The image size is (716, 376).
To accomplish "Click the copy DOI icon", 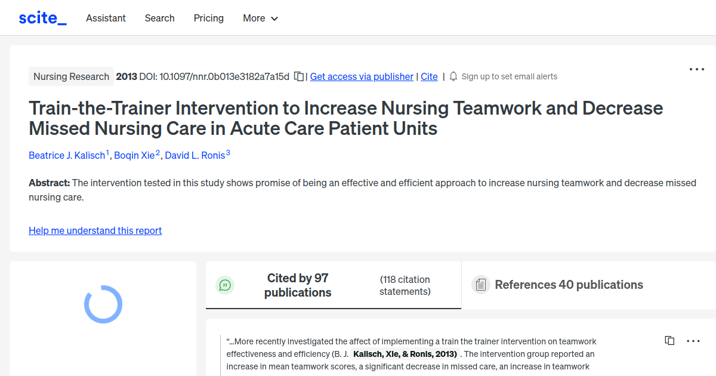I will pos(298,76).
